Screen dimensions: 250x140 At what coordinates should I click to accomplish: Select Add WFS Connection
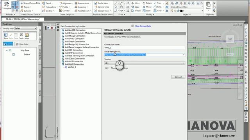click(72, 61)
